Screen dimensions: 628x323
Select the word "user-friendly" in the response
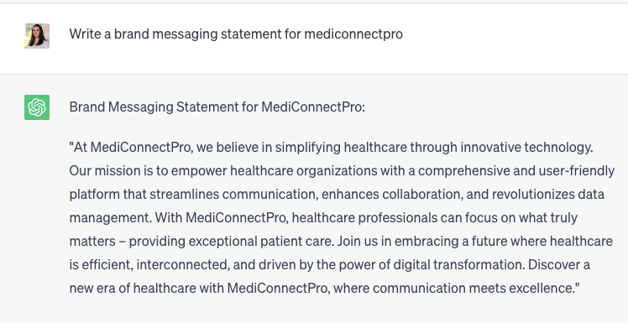point(577,171)
